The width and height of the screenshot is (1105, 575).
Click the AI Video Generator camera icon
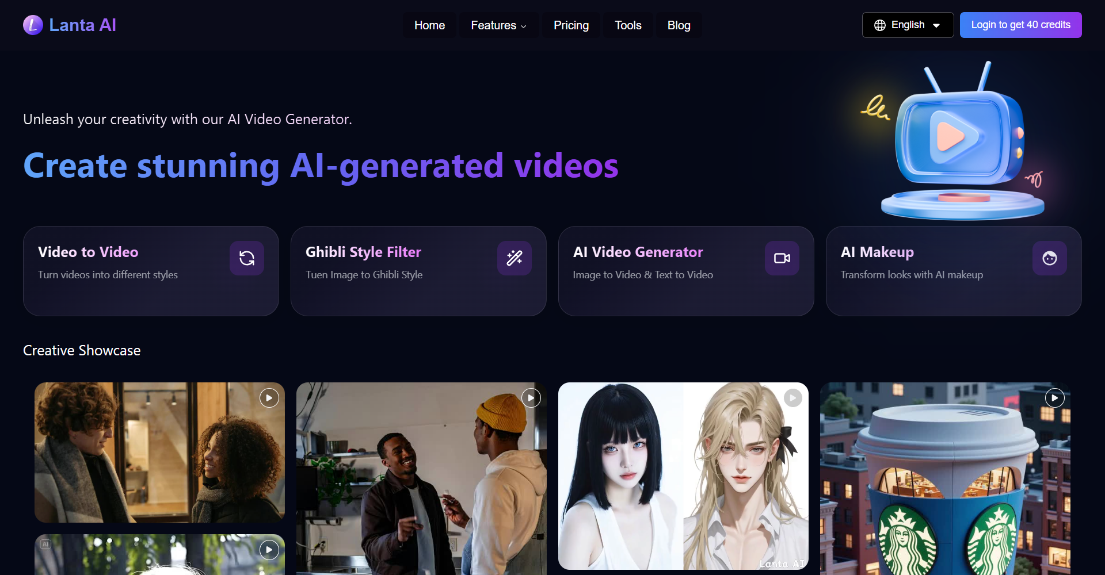coord(782,258)
